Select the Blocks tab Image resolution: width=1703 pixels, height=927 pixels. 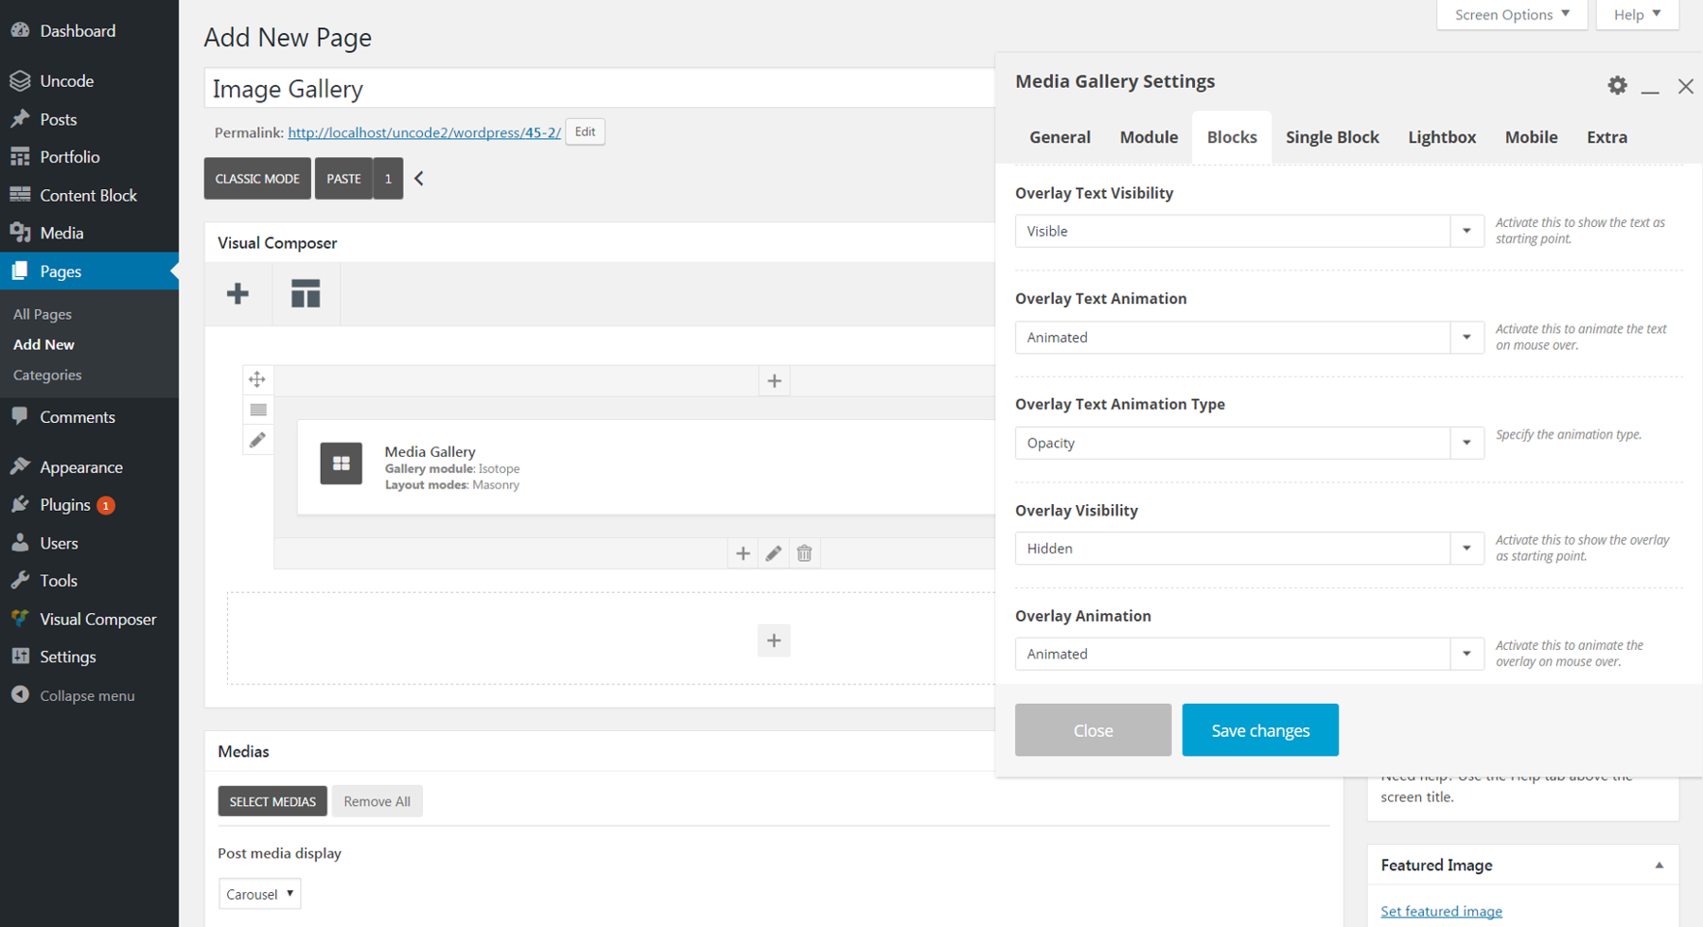(1232, 137)
